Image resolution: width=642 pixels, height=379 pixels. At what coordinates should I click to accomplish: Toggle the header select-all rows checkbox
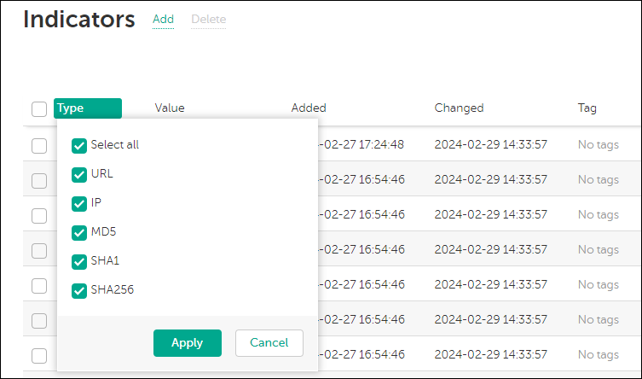coord(39,108)
